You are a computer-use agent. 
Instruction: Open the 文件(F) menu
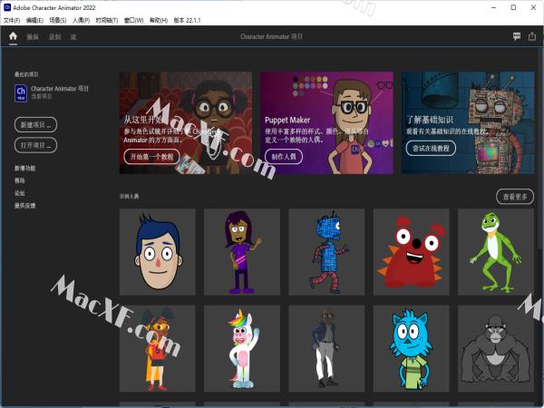point(12,19)
